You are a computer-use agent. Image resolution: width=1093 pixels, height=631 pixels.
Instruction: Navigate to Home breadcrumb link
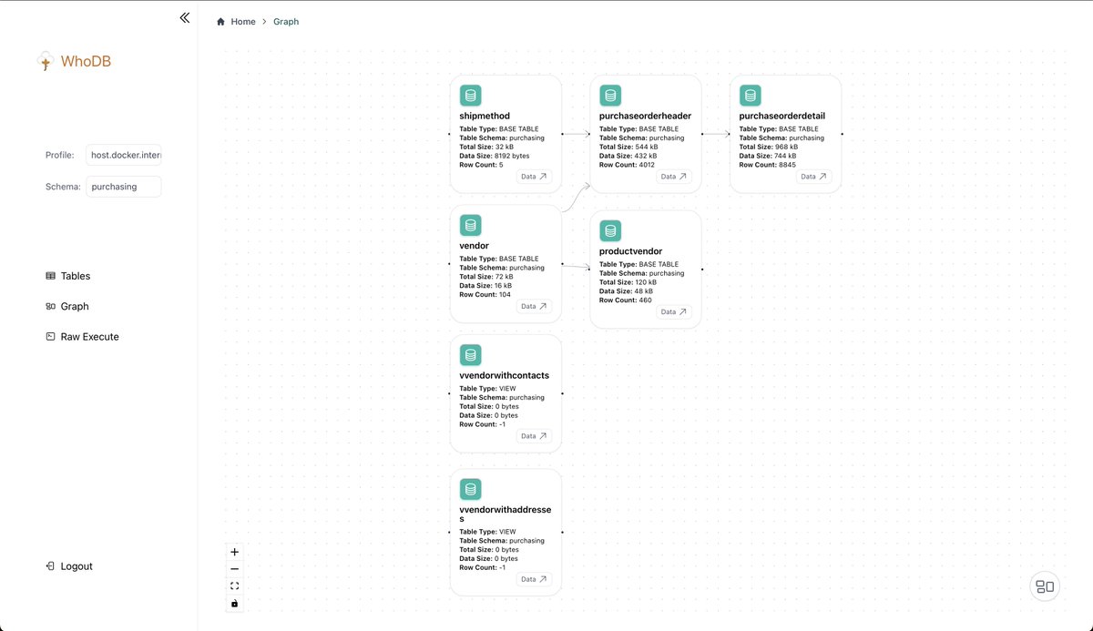[x=243, y=22]
